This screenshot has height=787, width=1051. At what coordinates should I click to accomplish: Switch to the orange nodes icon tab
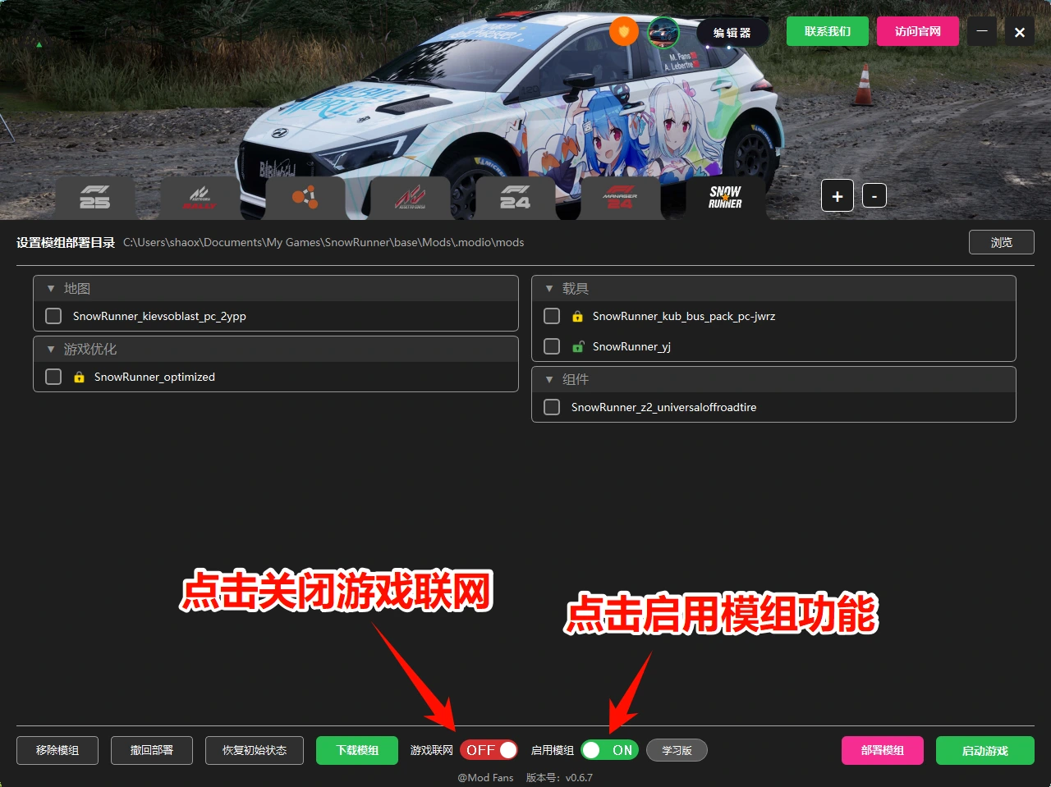click(305, 198)
